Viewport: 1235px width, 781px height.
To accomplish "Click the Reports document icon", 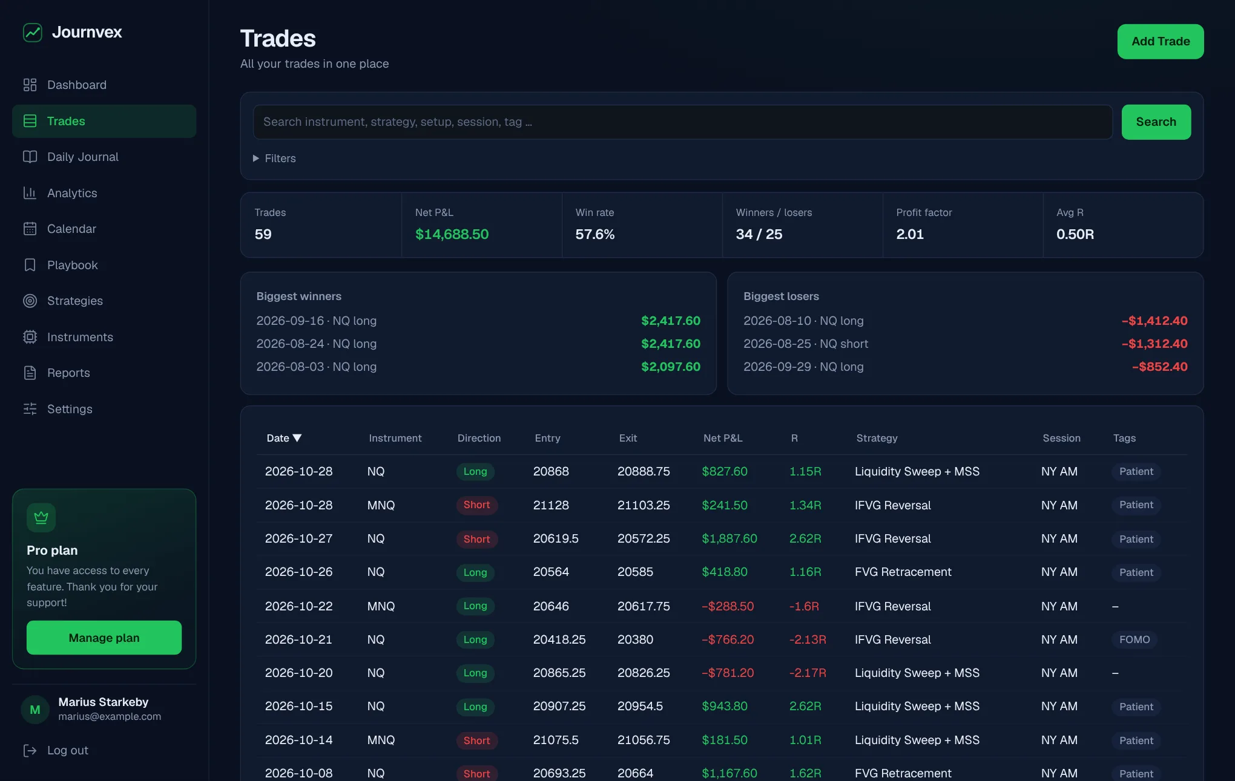I will 30,373.
